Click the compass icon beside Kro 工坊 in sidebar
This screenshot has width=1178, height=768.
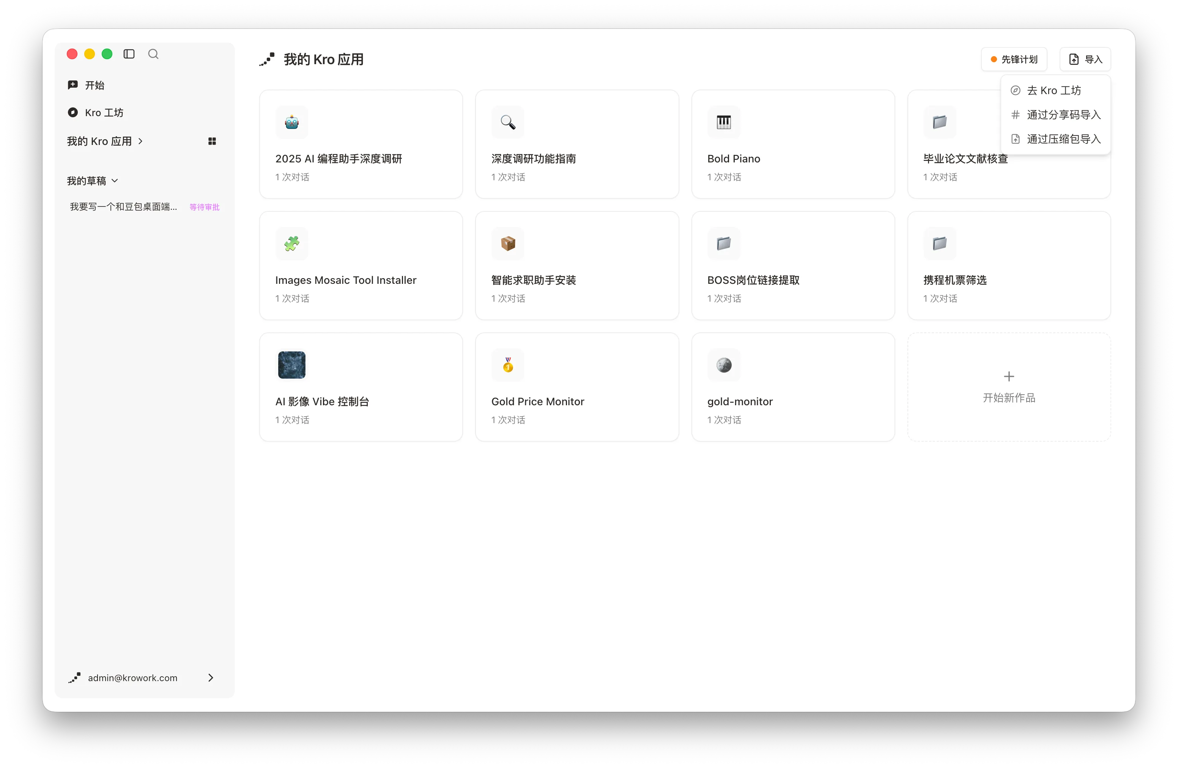73,112
